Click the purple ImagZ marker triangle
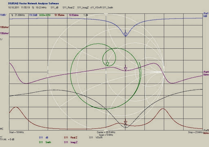This screenshot has width=209, height=147. 125,69
